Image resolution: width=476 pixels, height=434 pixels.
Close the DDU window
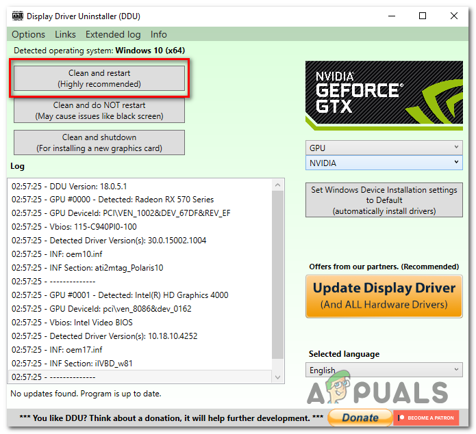tap(454, 16)
